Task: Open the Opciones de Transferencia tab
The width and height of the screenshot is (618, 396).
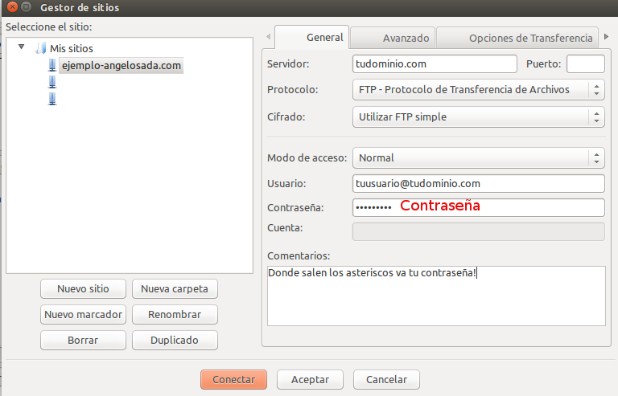Action: [519, 38]
